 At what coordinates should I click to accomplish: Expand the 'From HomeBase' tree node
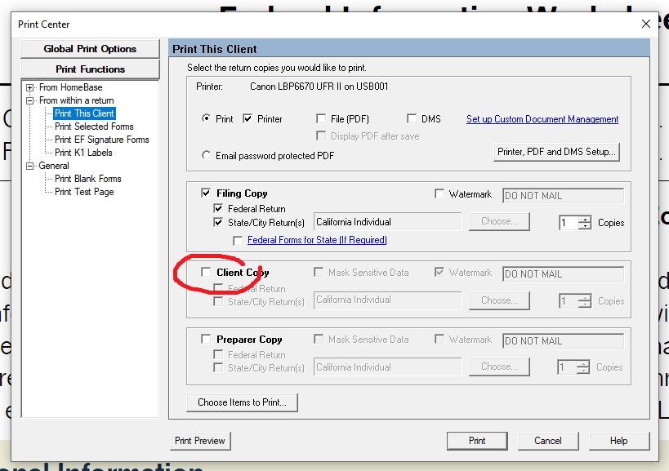[x=30, y=87]
